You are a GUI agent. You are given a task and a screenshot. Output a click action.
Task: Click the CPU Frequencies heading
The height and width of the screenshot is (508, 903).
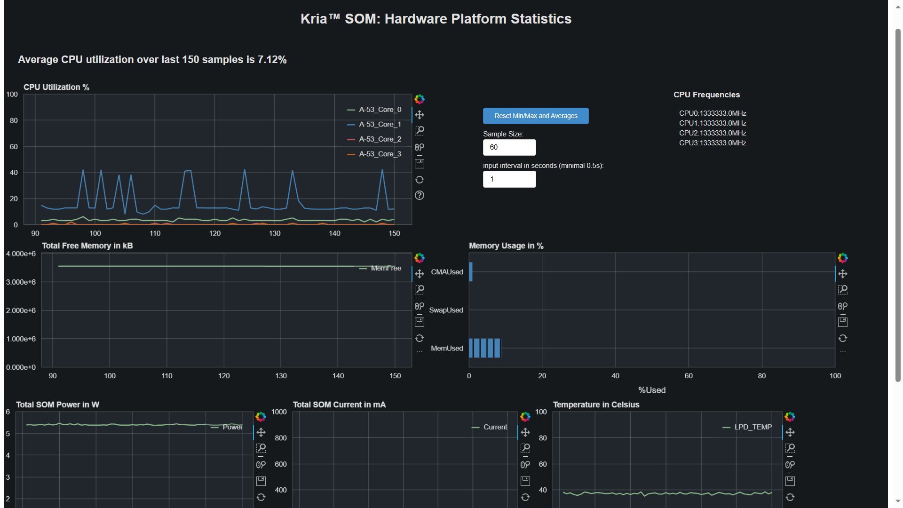pos(706,95)
